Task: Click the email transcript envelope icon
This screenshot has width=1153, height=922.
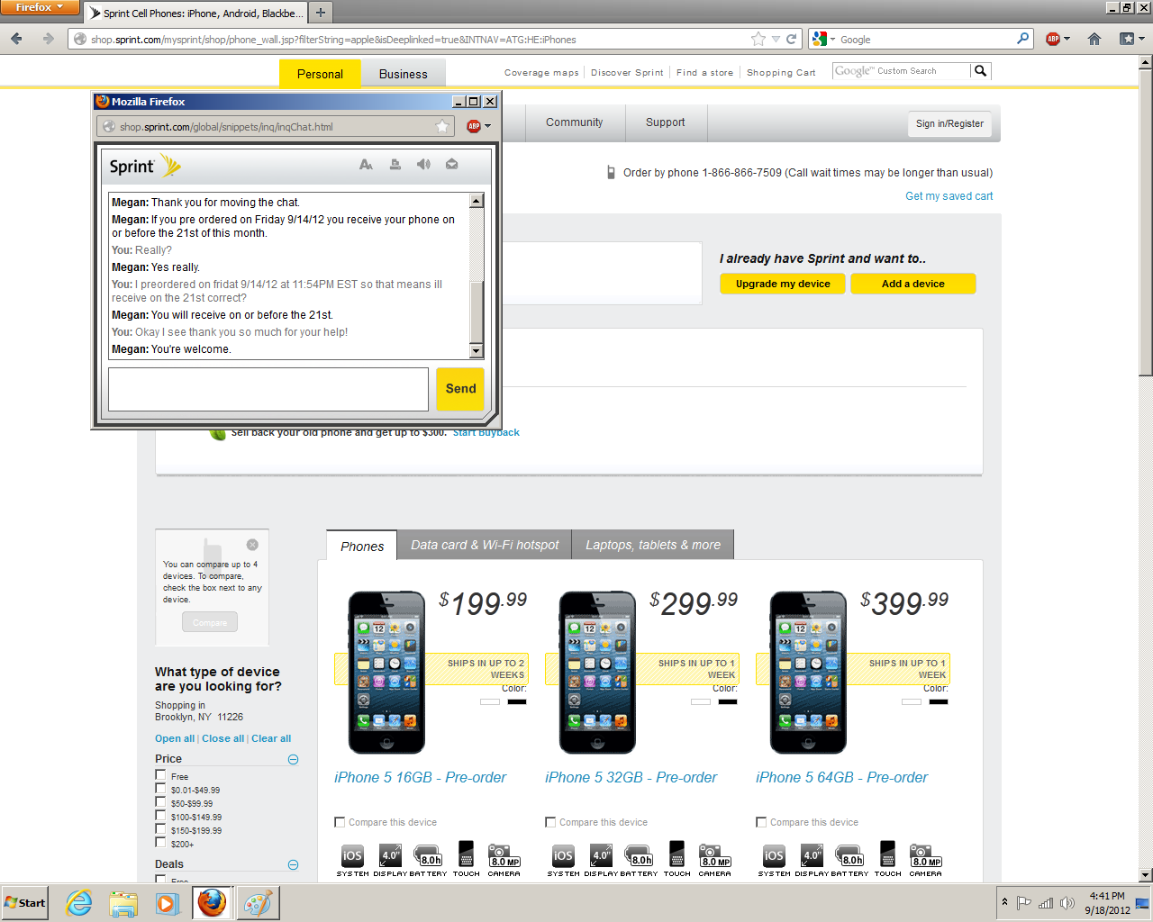Action: pyautogui.click(x=452, y=164)
